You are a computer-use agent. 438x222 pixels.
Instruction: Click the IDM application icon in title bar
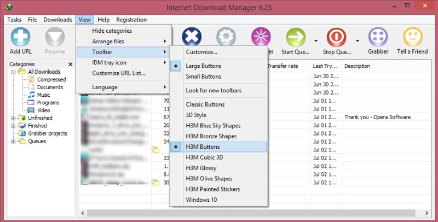coord(9,7)
